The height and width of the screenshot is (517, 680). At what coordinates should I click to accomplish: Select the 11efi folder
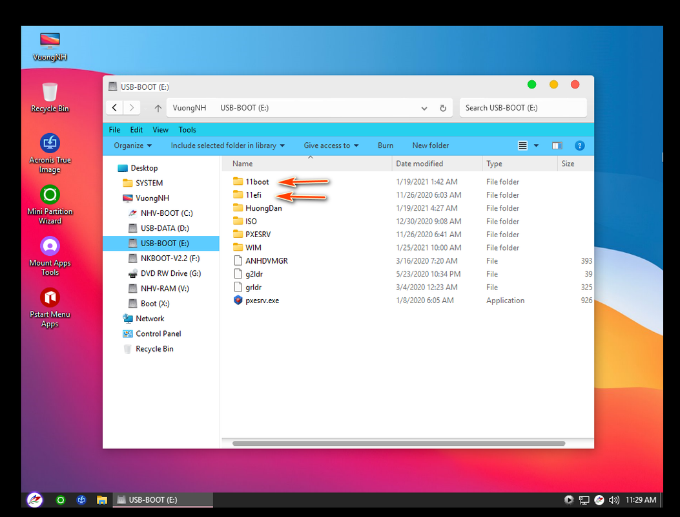pos(253,195)
